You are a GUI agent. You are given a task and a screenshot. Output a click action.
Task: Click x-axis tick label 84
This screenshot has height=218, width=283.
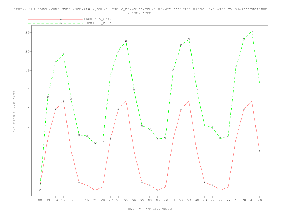pyautogui.click(x=259, y=200)
